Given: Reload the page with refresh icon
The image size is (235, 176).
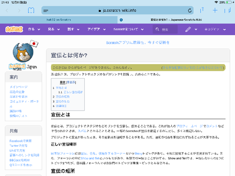Looking at the screenshot, I should 189,11.
